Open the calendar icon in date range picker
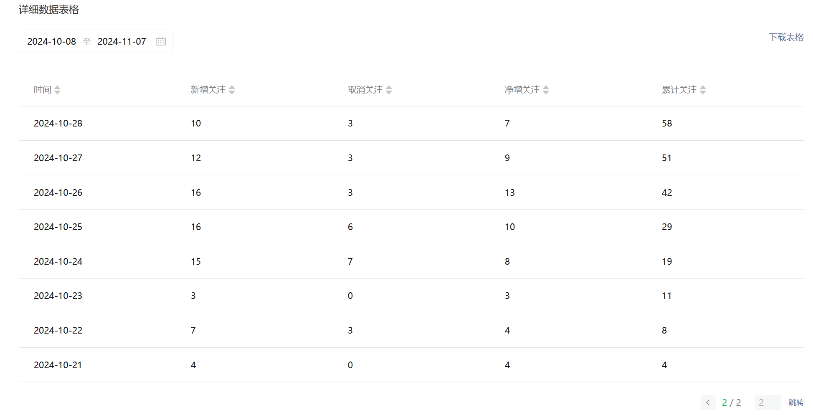 [161, 41]
